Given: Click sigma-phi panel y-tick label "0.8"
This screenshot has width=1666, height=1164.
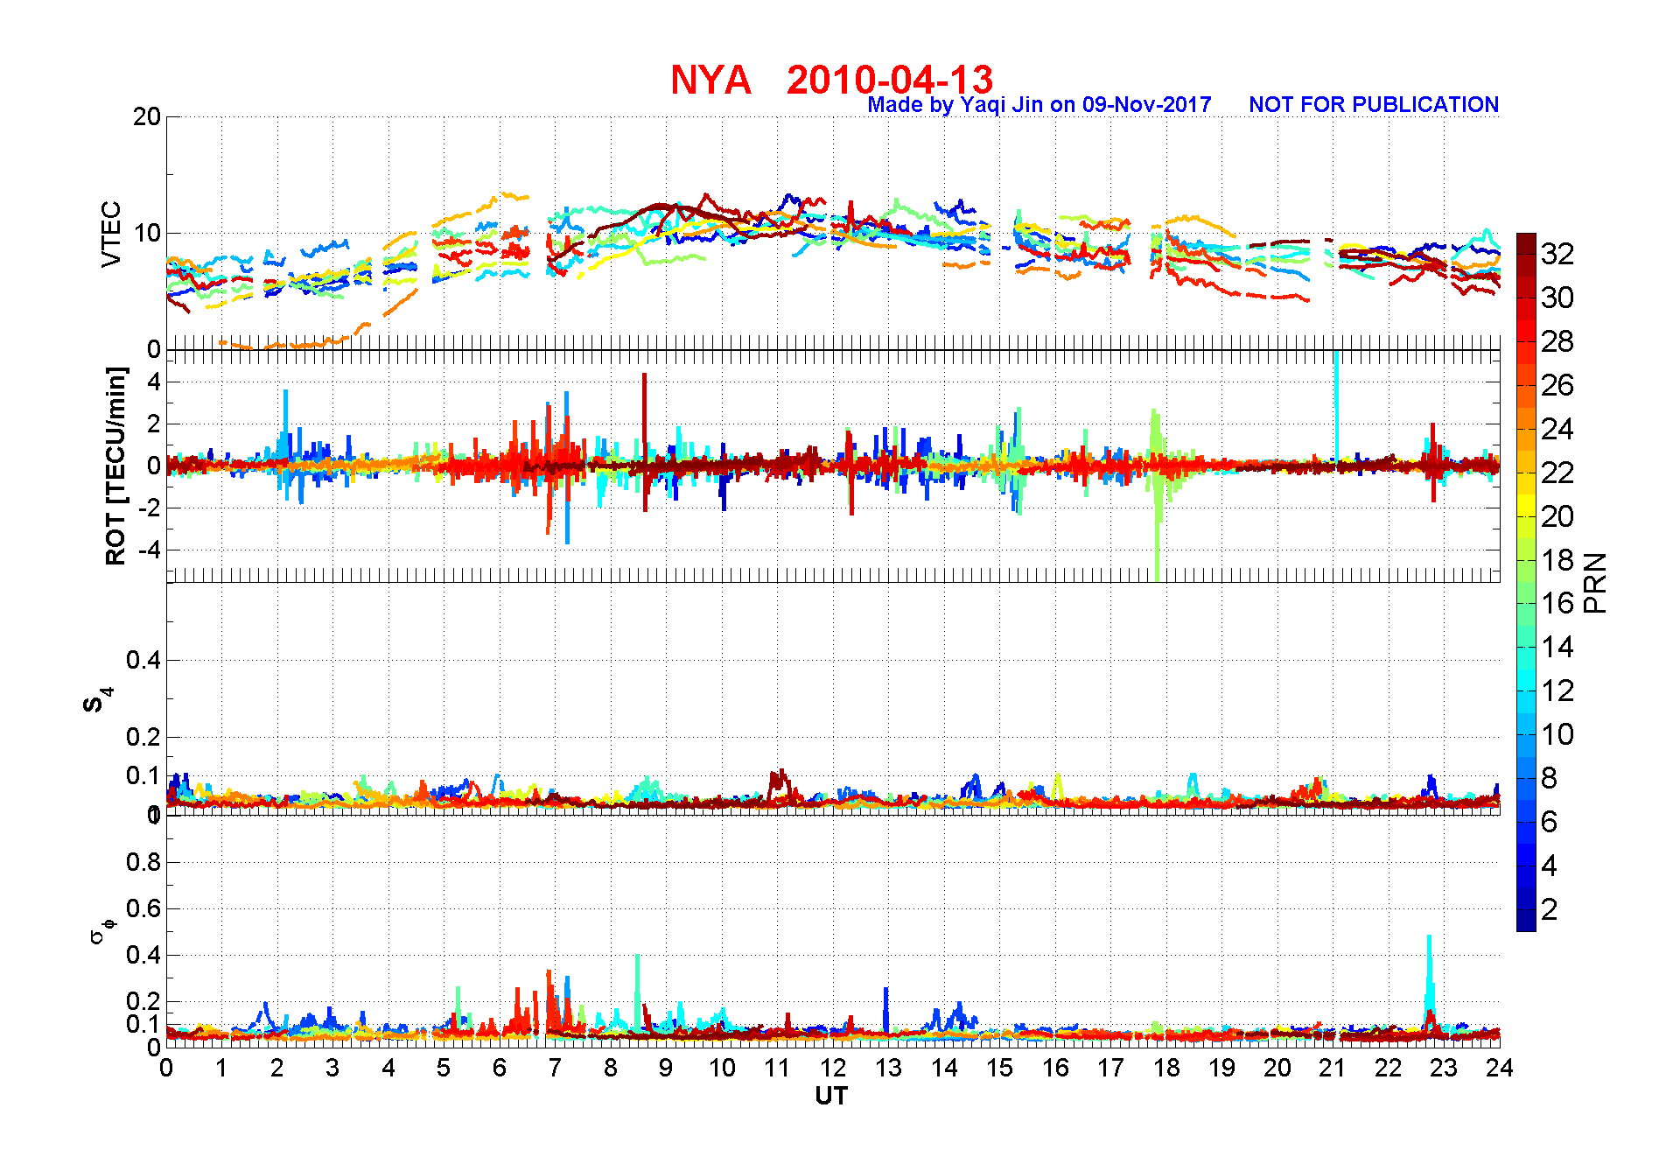Looking at the screenshot, I should 143,863.
